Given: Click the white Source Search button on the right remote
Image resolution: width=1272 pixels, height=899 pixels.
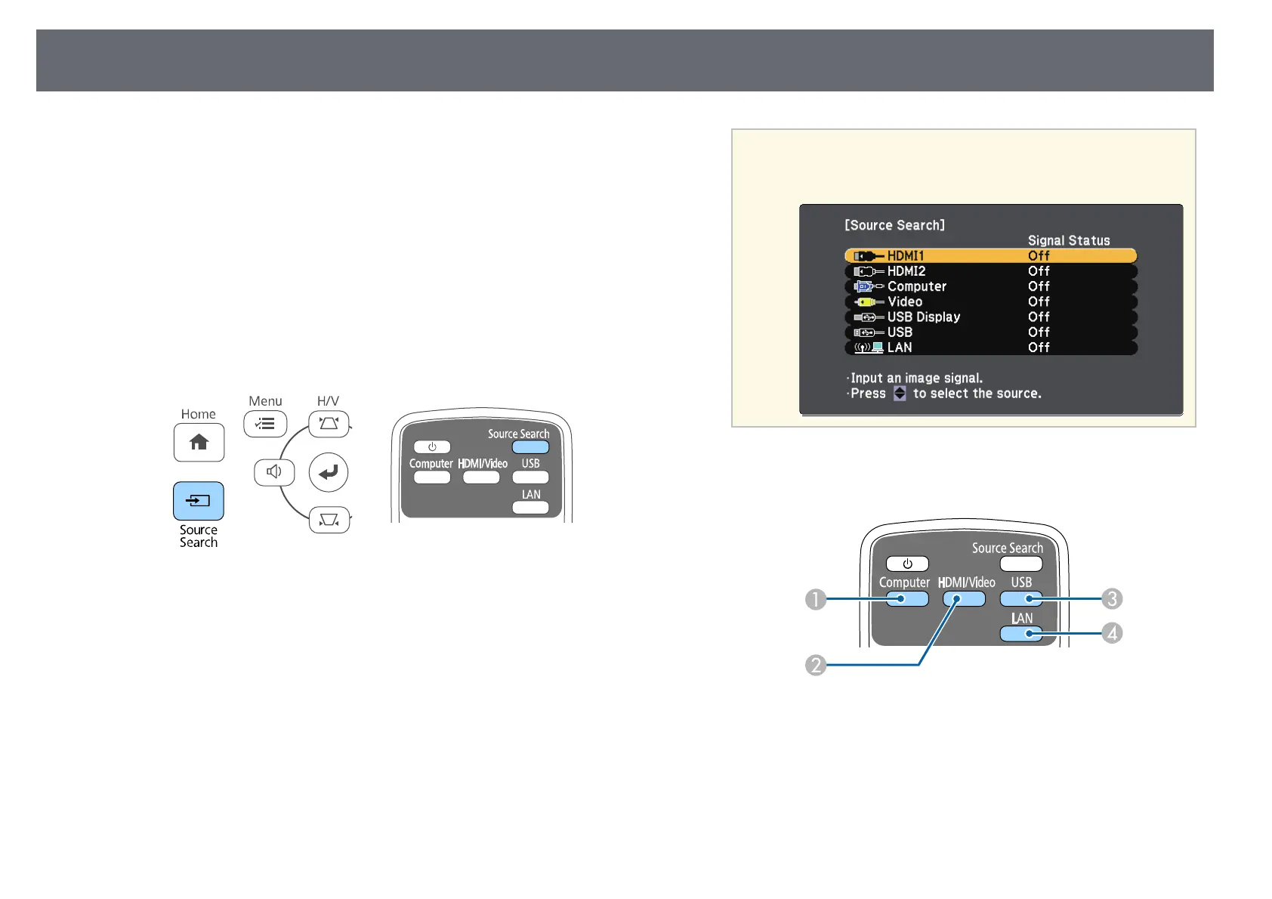Looking at the screenshot, I should tap(1021, 564).
